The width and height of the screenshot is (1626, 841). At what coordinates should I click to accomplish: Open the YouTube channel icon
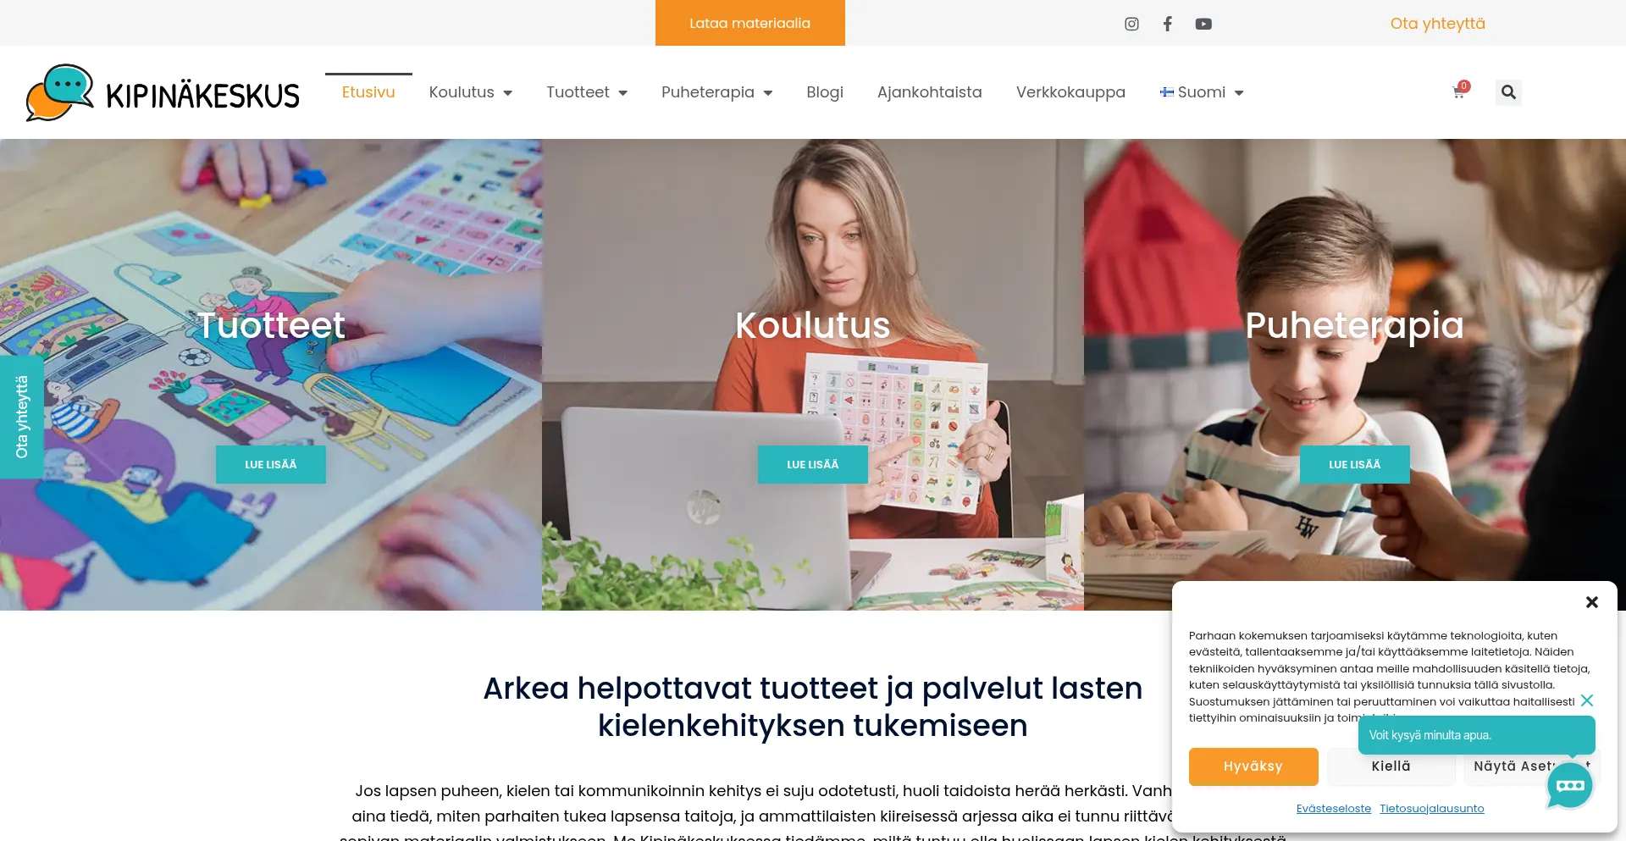click(x=1203, y=24)
